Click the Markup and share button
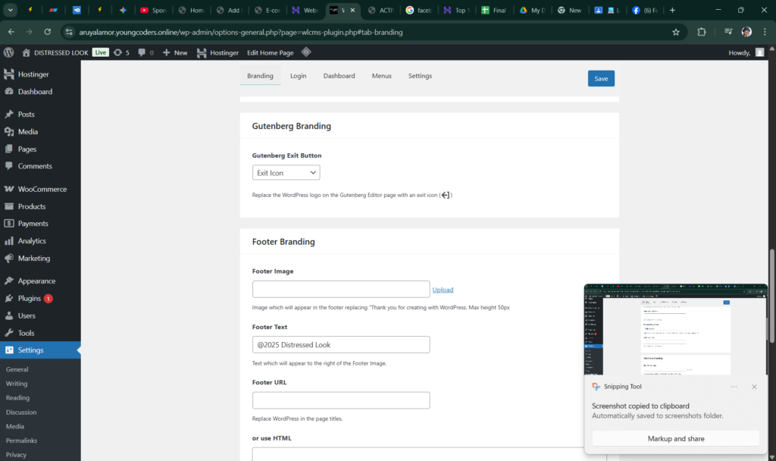The width and height of the screenshot is (776, 461). coord(675,438)
